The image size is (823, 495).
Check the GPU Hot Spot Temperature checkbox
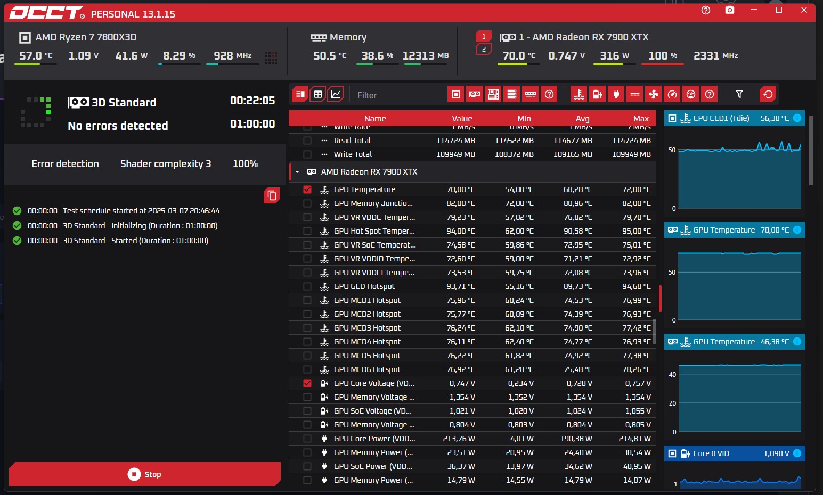[307, 231]
